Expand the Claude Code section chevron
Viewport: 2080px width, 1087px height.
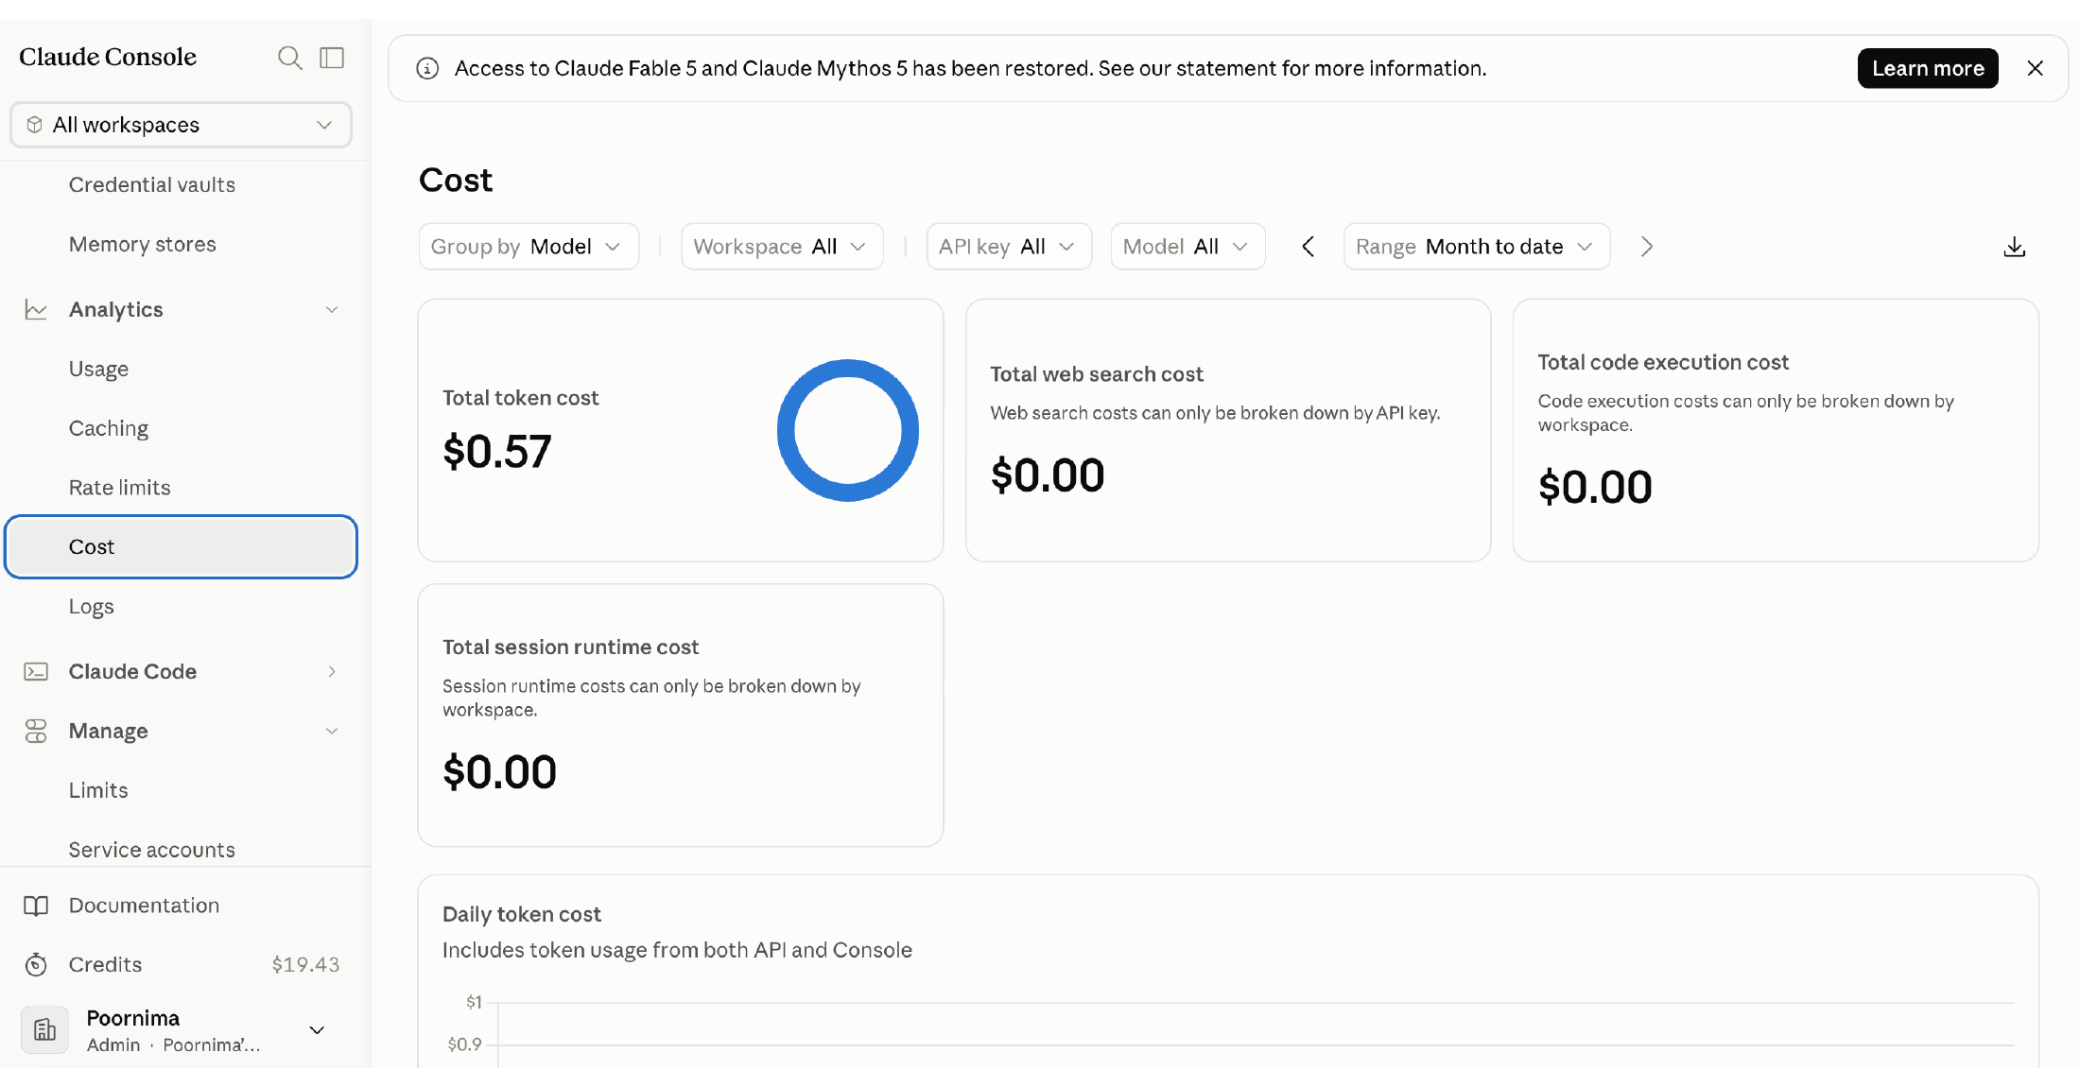332,671
